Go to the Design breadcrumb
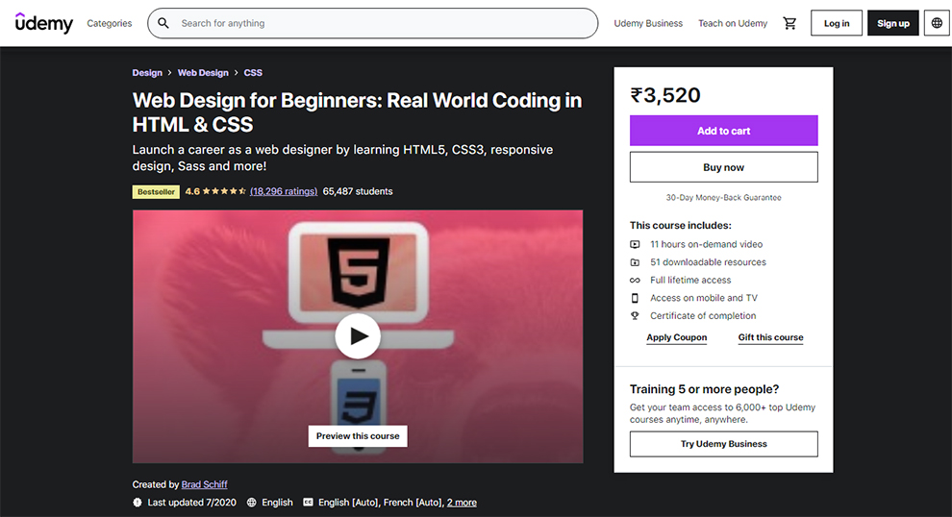Image resolution: width=952 pixels, height=517 pixels. point(147,73)
